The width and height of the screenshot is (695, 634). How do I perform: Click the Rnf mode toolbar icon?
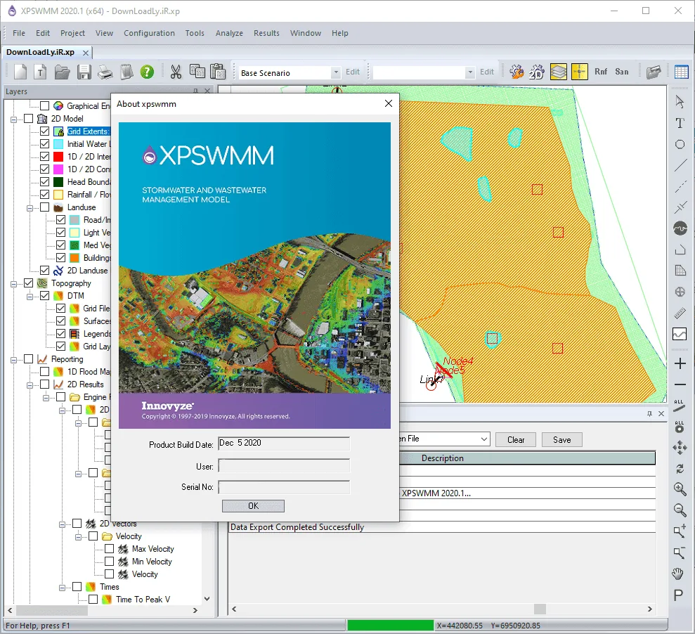pos(601,72)
